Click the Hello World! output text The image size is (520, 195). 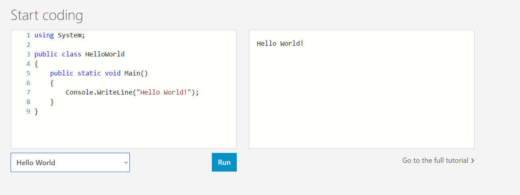tap(280, 43)
